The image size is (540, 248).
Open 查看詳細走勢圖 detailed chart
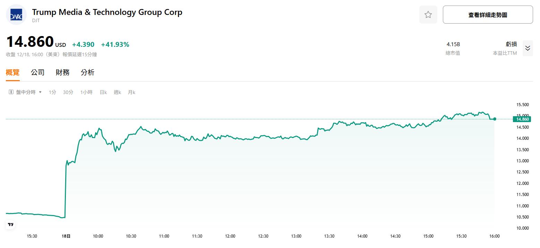(x=488, y=15)
